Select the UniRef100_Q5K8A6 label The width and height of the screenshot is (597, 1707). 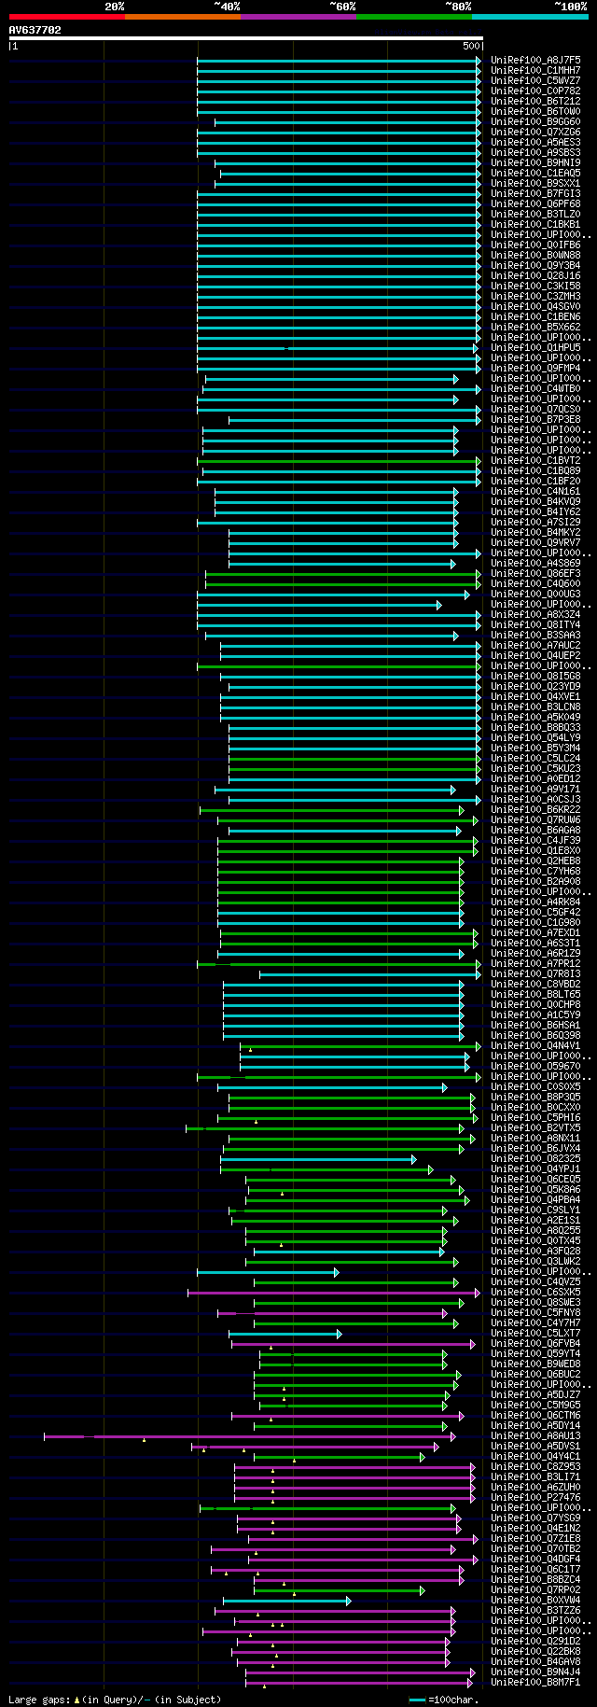[x=535, y=1189]
